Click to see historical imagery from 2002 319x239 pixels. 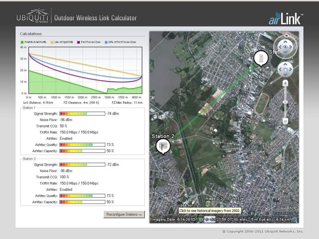coord(210,211)
